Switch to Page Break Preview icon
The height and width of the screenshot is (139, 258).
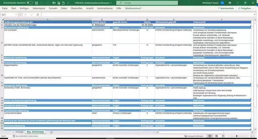click(x=223, y=136)
